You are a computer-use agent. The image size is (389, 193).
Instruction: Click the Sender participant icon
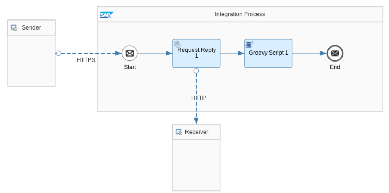coord(14,28)
